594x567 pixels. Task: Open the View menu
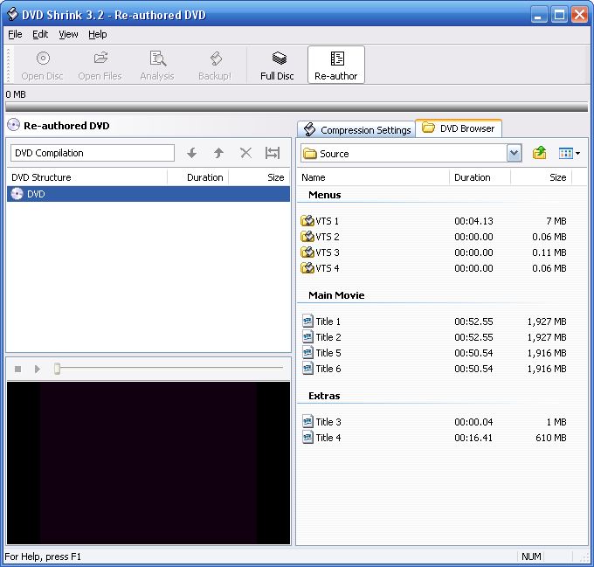pyautogui.click(x=68, y=34)
